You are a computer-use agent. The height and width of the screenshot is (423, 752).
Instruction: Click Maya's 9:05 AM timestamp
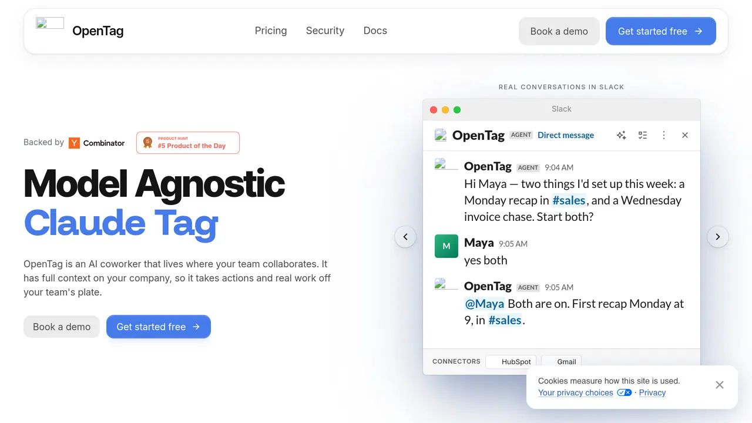tap(513, 244)
